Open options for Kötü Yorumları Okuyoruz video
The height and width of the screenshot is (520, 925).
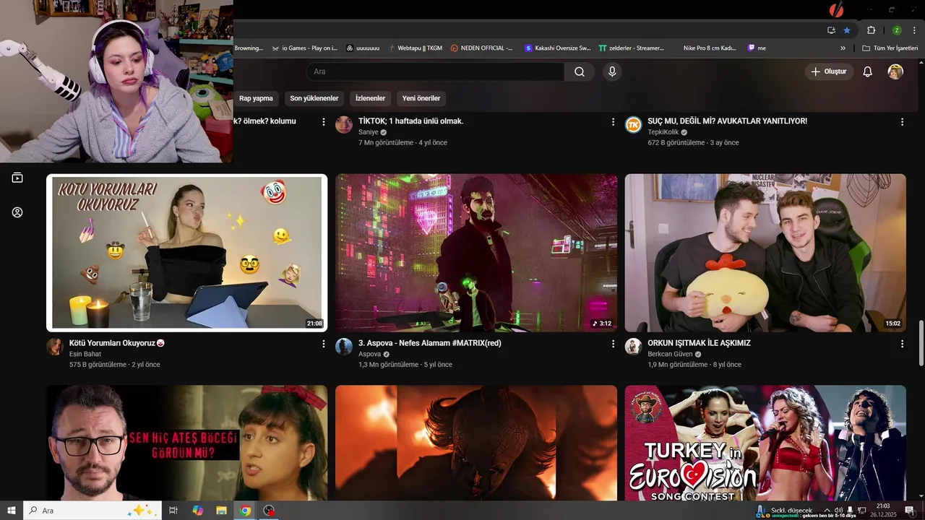coord(323,344)
